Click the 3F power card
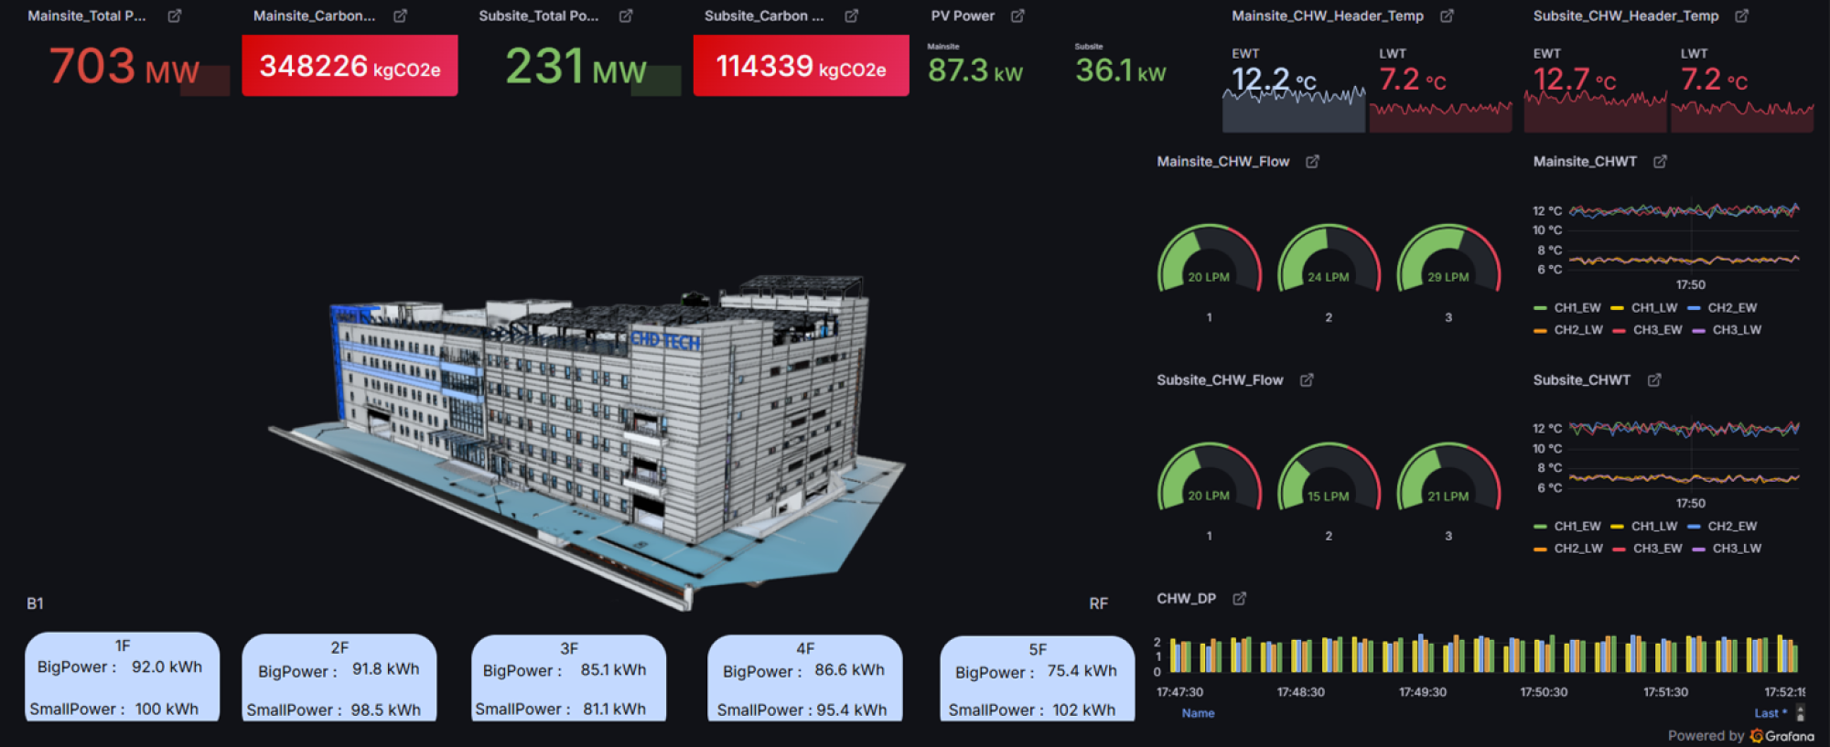The image size is (1830, 747). (x=568, y=678)
